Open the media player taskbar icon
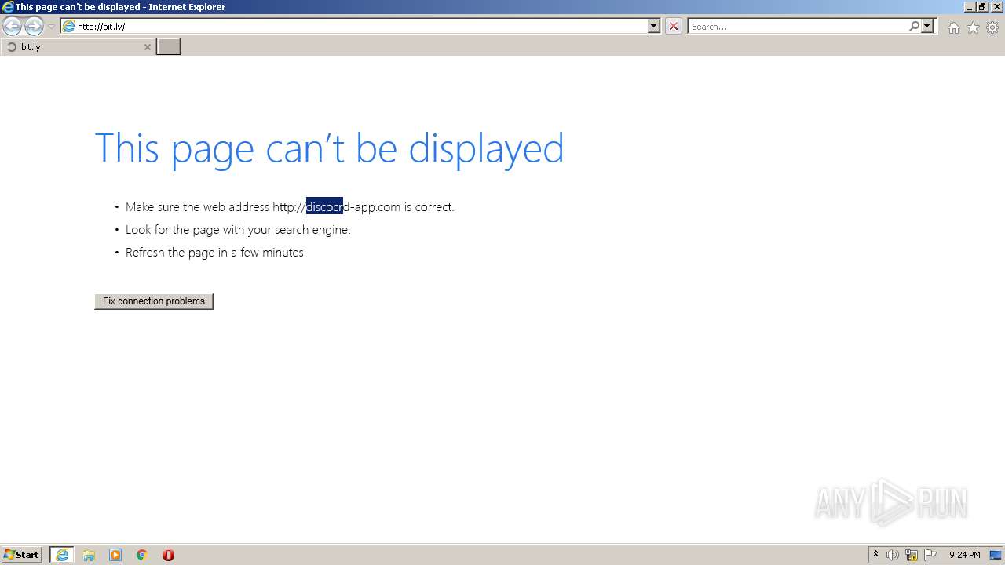This screenshot has width=1005, height=565. pos(115,555)
